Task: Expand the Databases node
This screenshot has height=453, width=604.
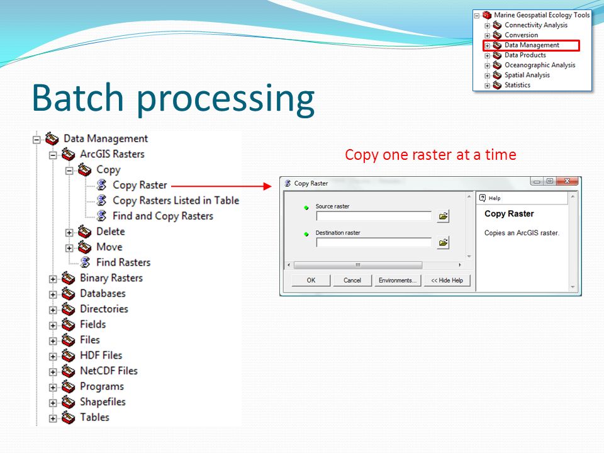Action: [x=53, y=294]
